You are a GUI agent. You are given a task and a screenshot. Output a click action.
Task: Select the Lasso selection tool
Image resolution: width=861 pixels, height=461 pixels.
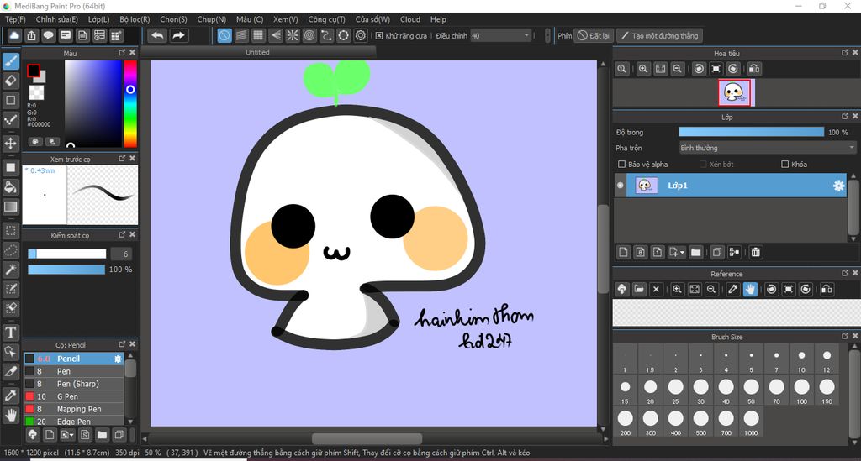point(10,250)
